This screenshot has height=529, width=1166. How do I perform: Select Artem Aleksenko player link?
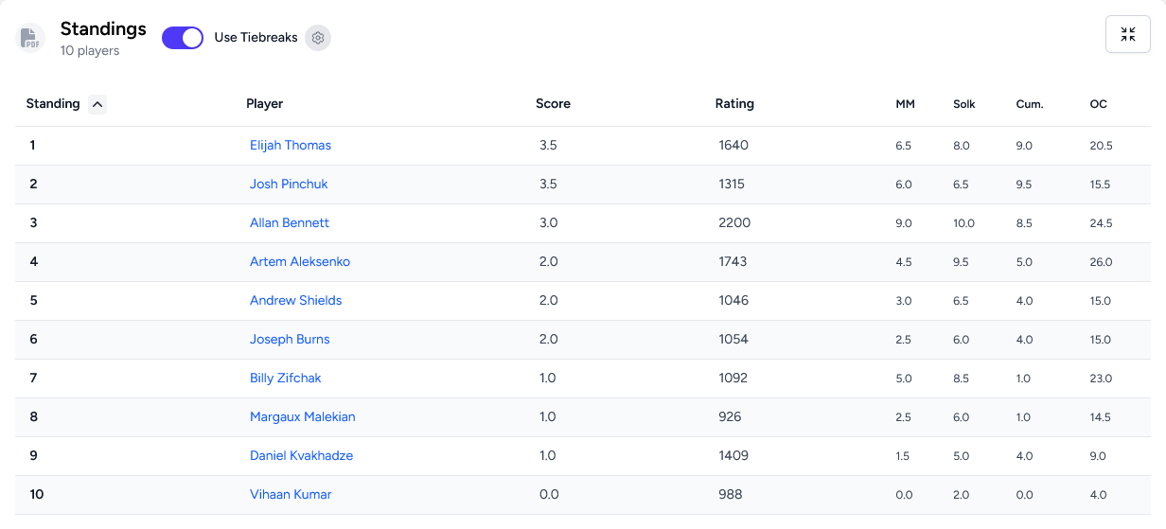[x=300, y=261]
